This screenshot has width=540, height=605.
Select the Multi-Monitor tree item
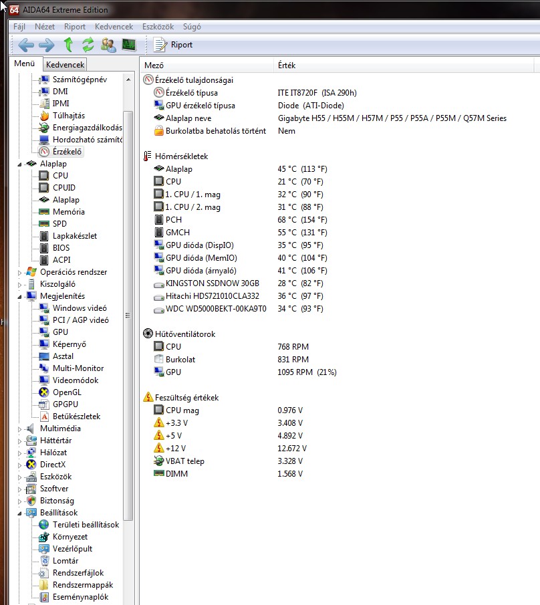pos(78,368)
